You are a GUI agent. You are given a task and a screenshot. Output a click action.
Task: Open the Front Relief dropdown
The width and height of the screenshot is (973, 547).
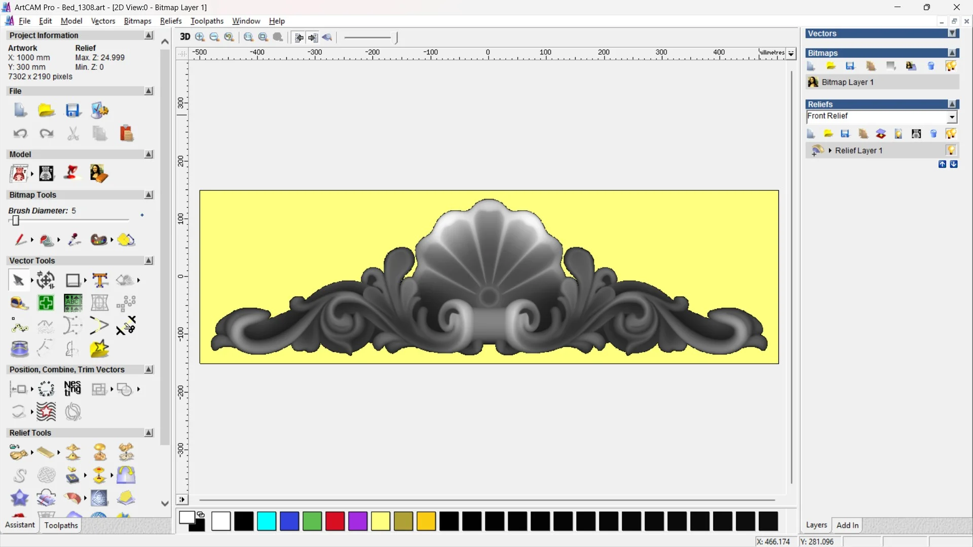pyautogui.click(x=952, y=117)
